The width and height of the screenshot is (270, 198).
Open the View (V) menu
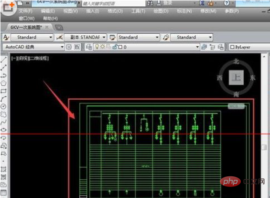tap(71, 11)
